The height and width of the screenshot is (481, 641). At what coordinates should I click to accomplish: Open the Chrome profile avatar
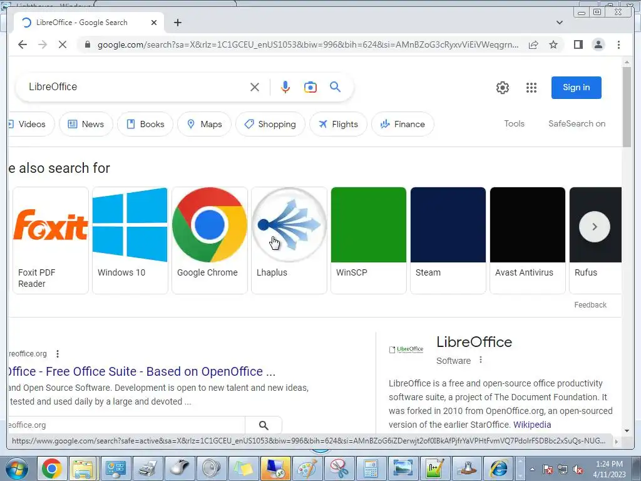(598, 44)
